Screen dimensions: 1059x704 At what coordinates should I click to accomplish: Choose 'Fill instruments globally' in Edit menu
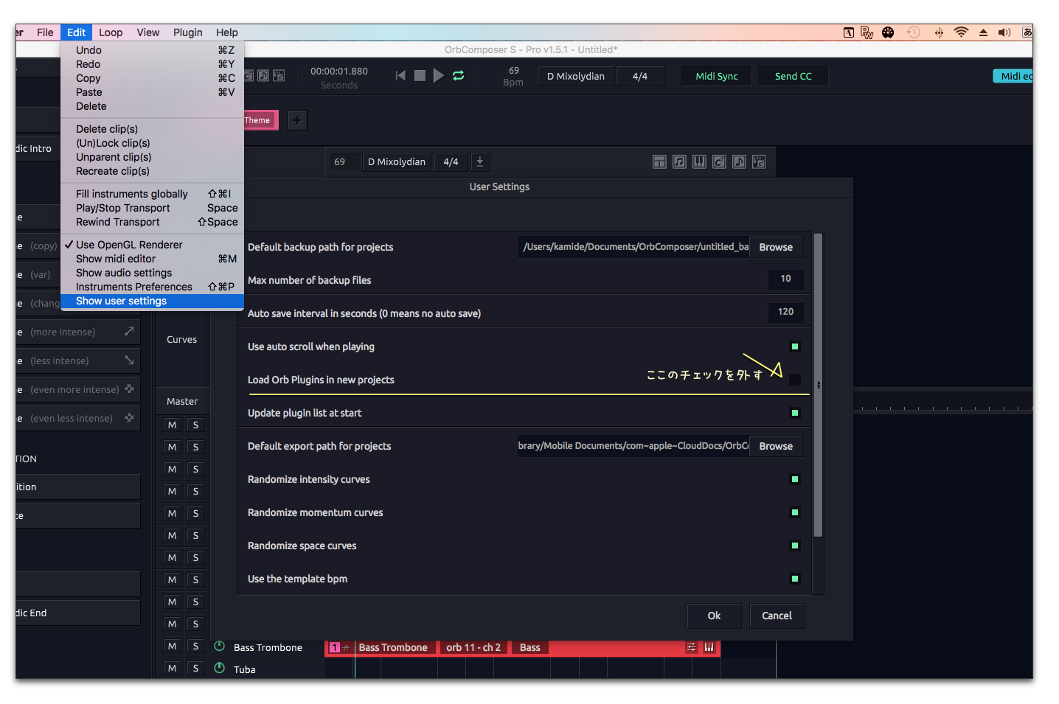click(152, 194)
